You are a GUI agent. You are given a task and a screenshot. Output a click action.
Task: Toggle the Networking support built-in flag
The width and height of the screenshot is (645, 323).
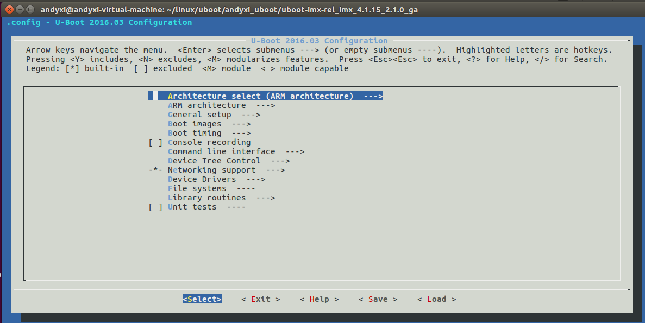click(154, 169)
